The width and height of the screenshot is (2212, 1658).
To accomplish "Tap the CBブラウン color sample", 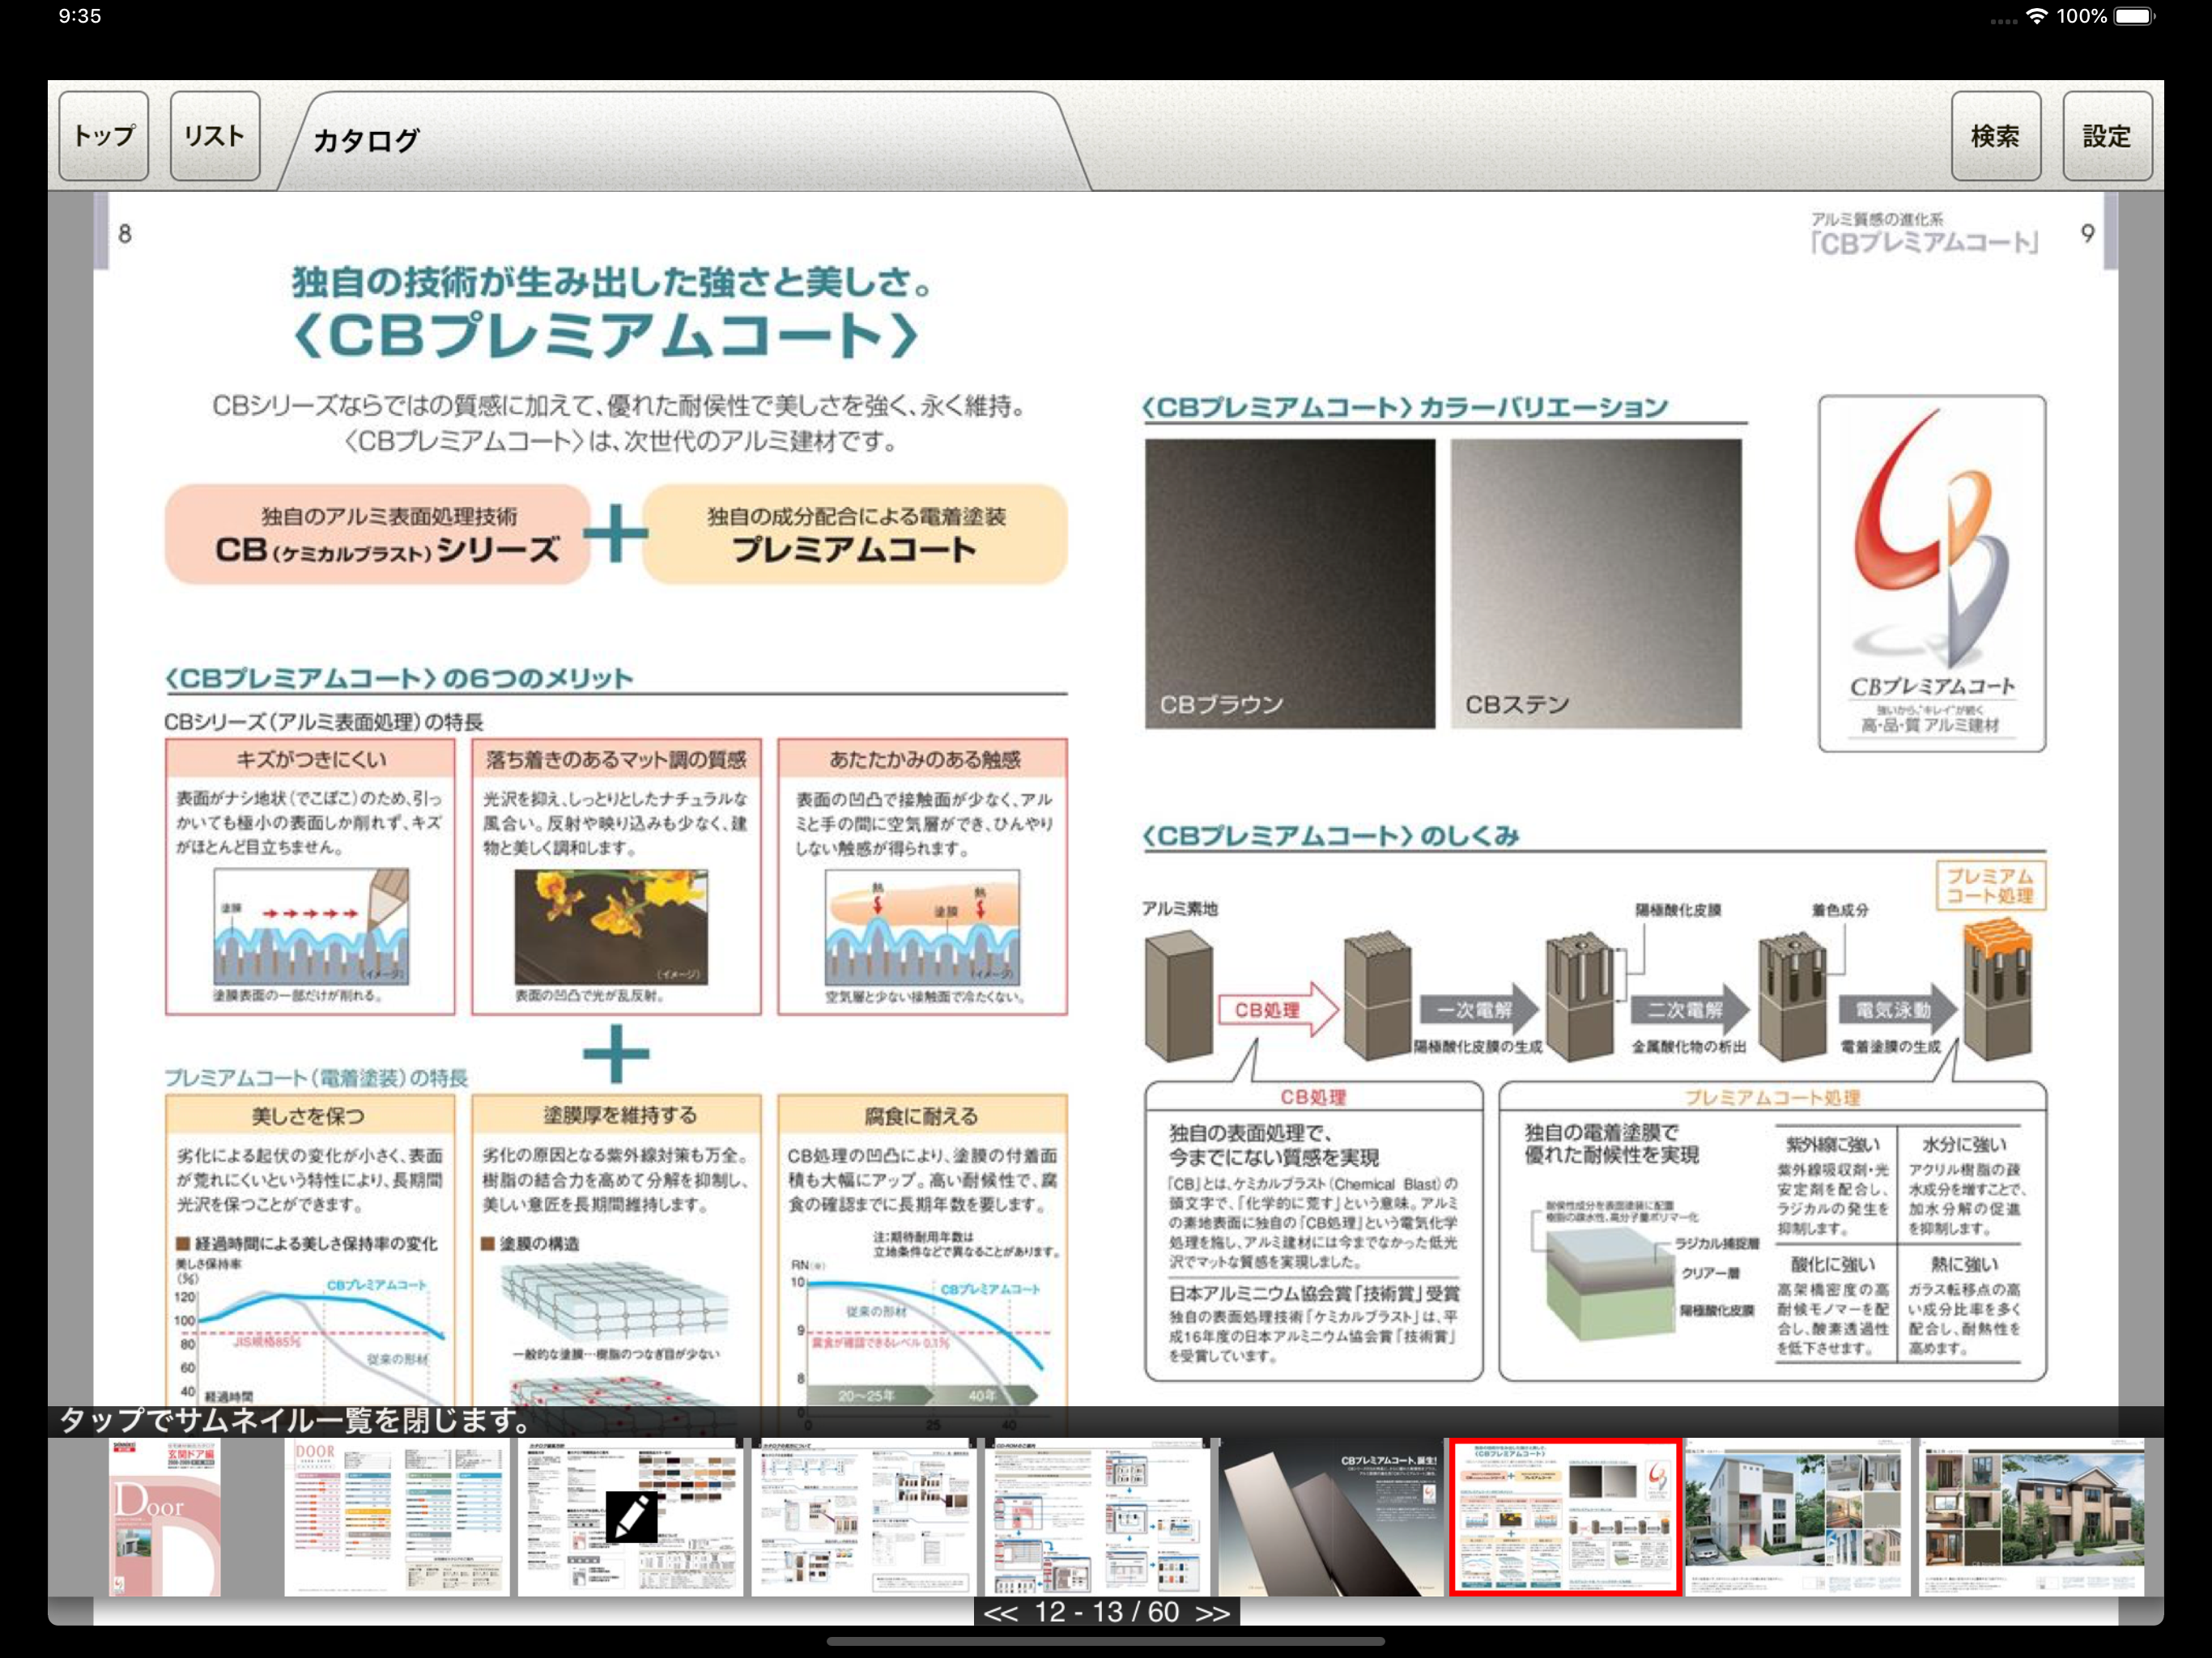I will click(1290, 584).
